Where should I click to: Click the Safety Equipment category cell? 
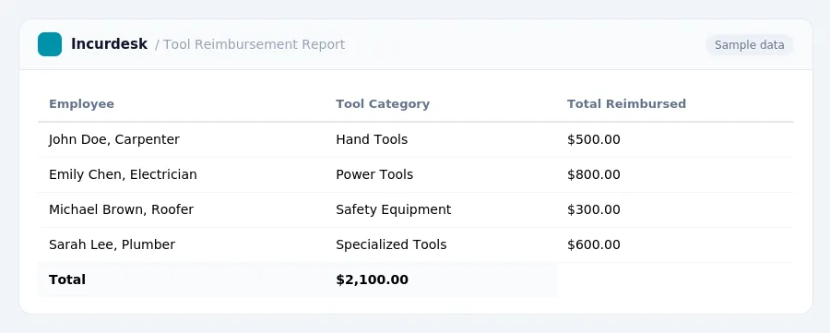(x=393, y=209)
